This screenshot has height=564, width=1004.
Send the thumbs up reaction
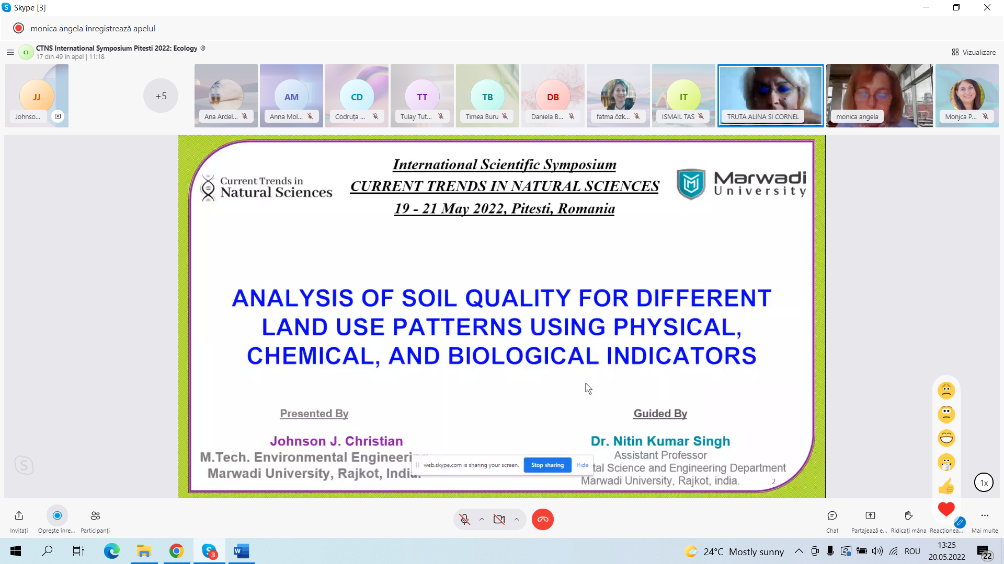946,486
